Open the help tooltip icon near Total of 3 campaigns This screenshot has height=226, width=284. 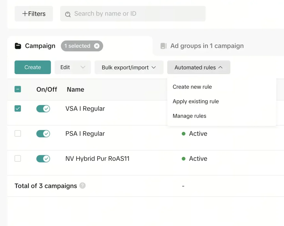[82, 186]
